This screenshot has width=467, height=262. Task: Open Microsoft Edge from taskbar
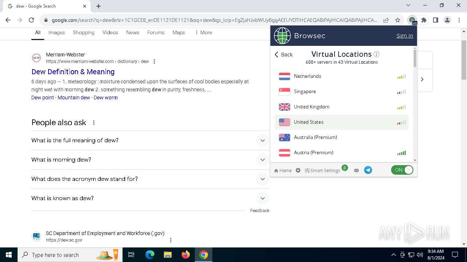(x=150, y=255)
